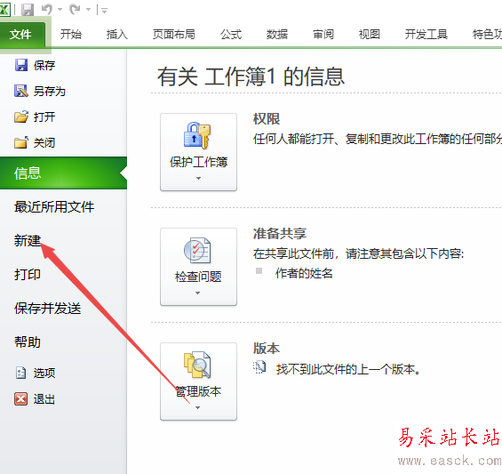
Task: Switch to the 插入 ribbon tab
Action: (117, 34)
